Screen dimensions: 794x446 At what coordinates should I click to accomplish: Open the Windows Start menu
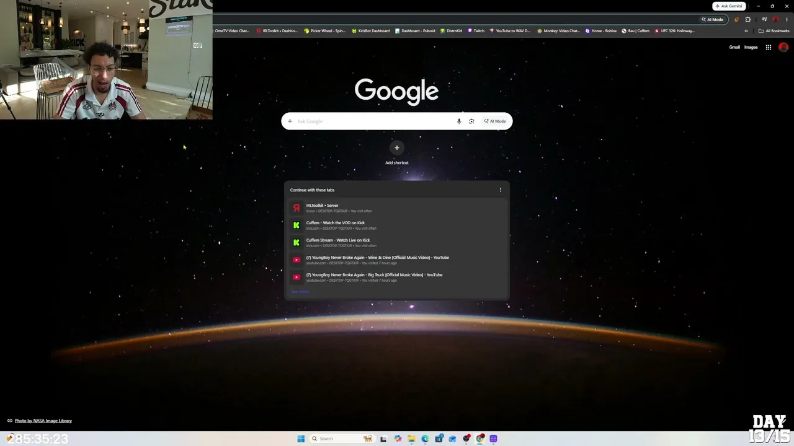tap(301, 439)
